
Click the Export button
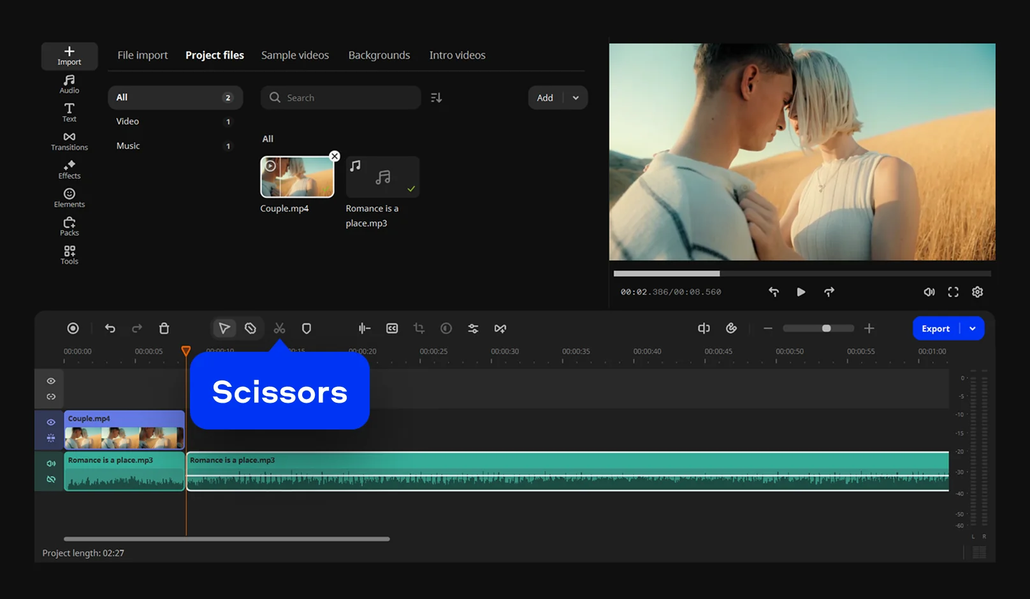[936, 329]
